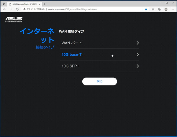
Task: Choose the 10G SFP+ connection type
Action: pyautogui.click(x=70, y=66)
